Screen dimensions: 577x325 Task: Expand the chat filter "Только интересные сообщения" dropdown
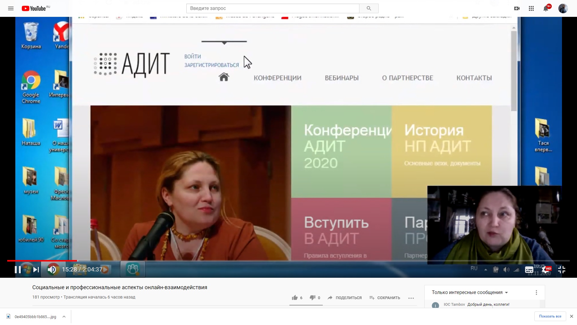tap(470, 292)
